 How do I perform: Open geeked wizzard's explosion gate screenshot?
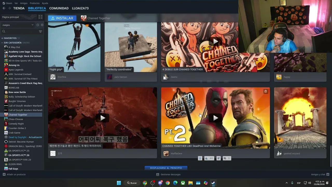(300, 118)
